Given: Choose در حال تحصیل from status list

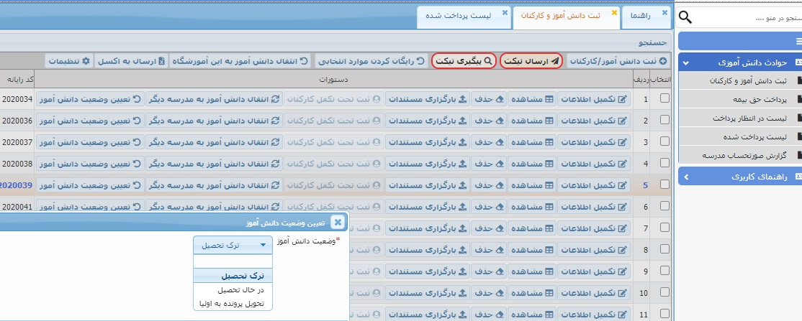Looking at the screenshot, I should tap(232, 290).
